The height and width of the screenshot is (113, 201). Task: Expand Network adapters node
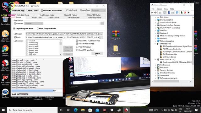[x=155, y=41]
